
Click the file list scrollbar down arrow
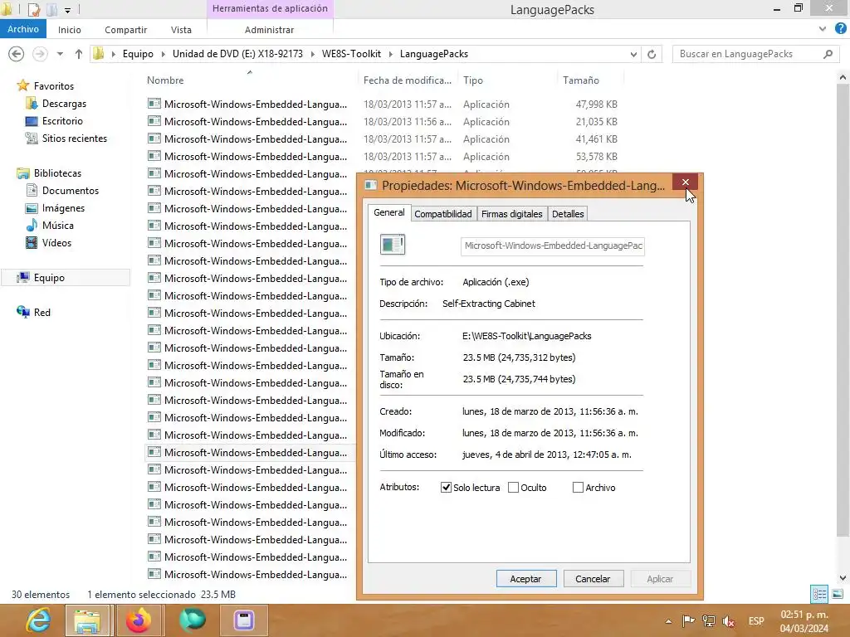[x=843, y=578]
